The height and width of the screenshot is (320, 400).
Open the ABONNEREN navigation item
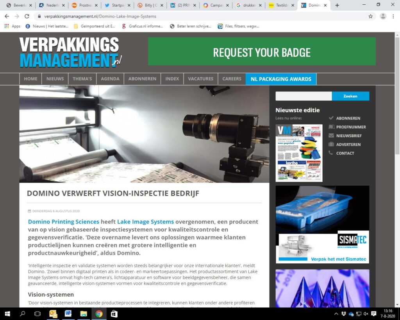tap(142, 79)
